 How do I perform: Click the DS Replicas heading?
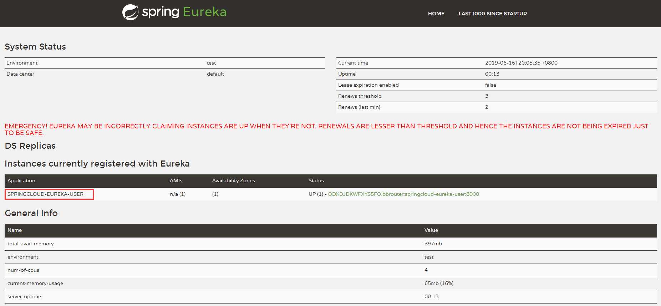coord(30,146)
